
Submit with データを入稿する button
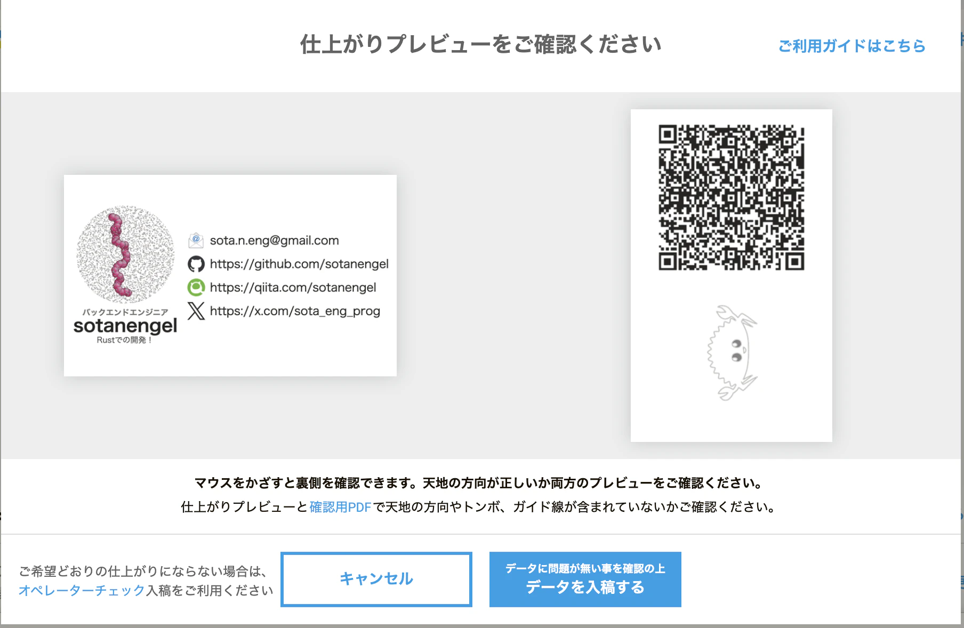pos(585,579)
